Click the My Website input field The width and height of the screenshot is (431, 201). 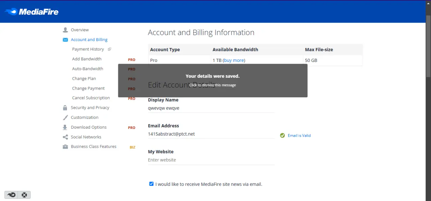211,160
